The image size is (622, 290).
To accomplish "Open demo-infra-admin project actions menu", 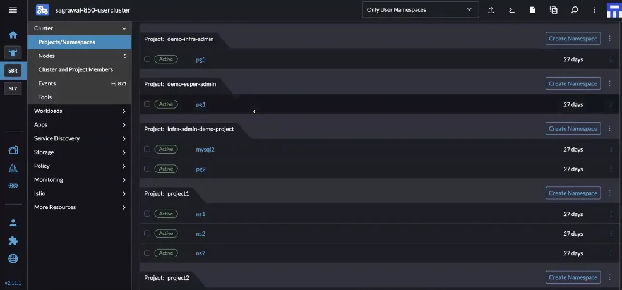I will click(x=611, y=39).
